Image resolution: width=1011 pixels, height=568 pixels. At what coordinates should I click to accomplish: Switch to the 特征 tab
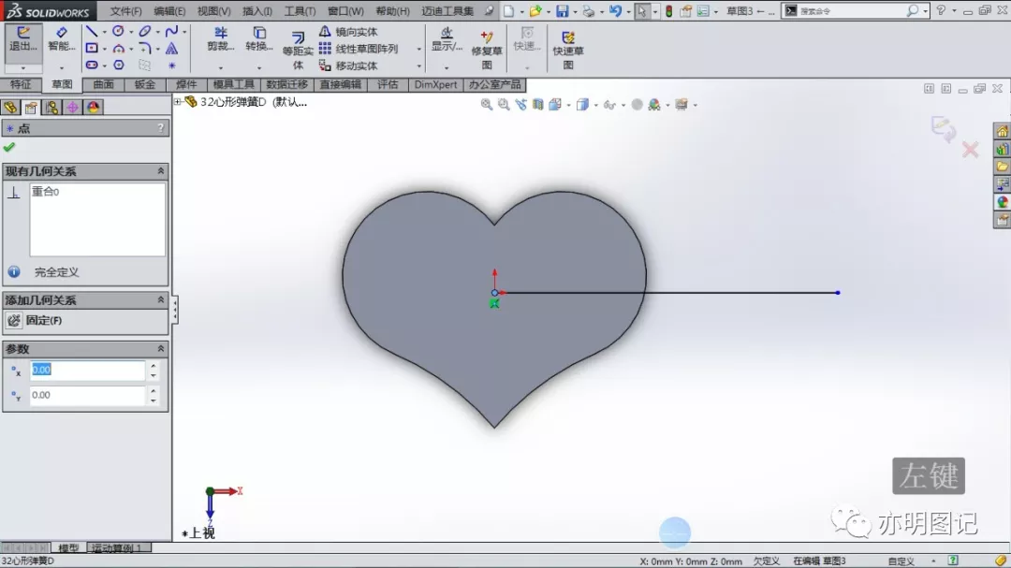(x=20, y=84)
